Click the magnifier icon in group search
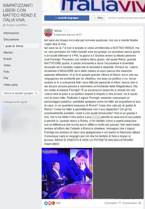Image resolution: width=145 pixels, height=209 pixels. 36,93
